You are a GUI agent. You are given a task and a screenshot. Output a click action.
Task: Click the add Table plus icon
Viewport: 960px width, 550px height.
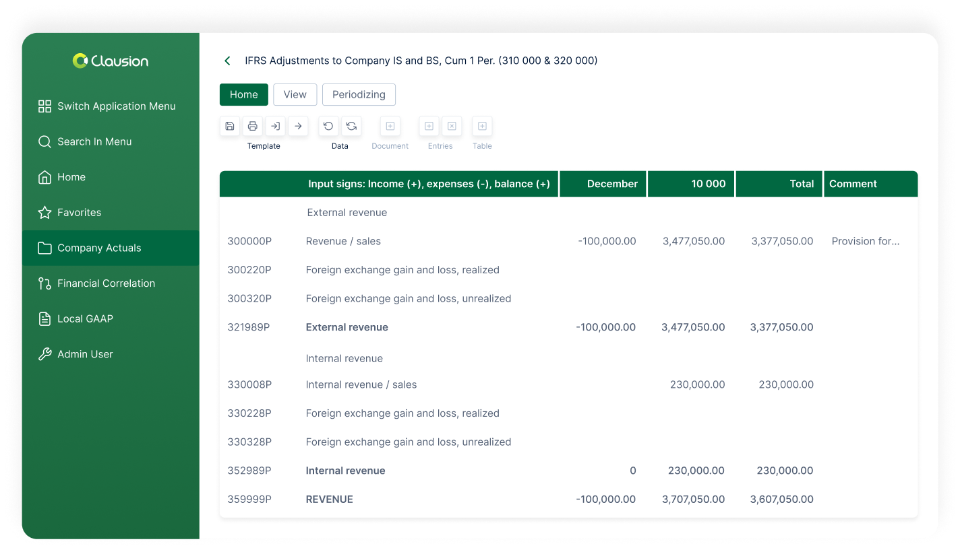(x=482, y=126)
